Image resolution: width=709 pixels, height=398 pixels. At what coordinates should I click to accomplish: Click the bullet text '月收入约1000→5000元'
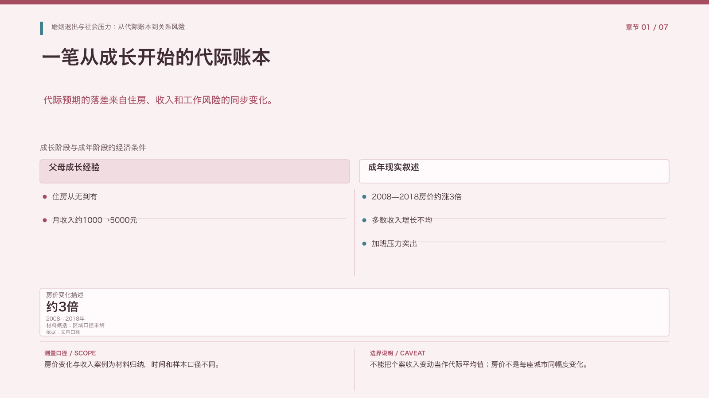click(x=95, y=220)
